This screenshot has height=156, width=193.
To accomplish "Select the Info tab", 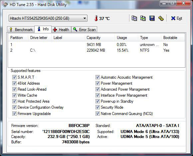I will (43, 29).
